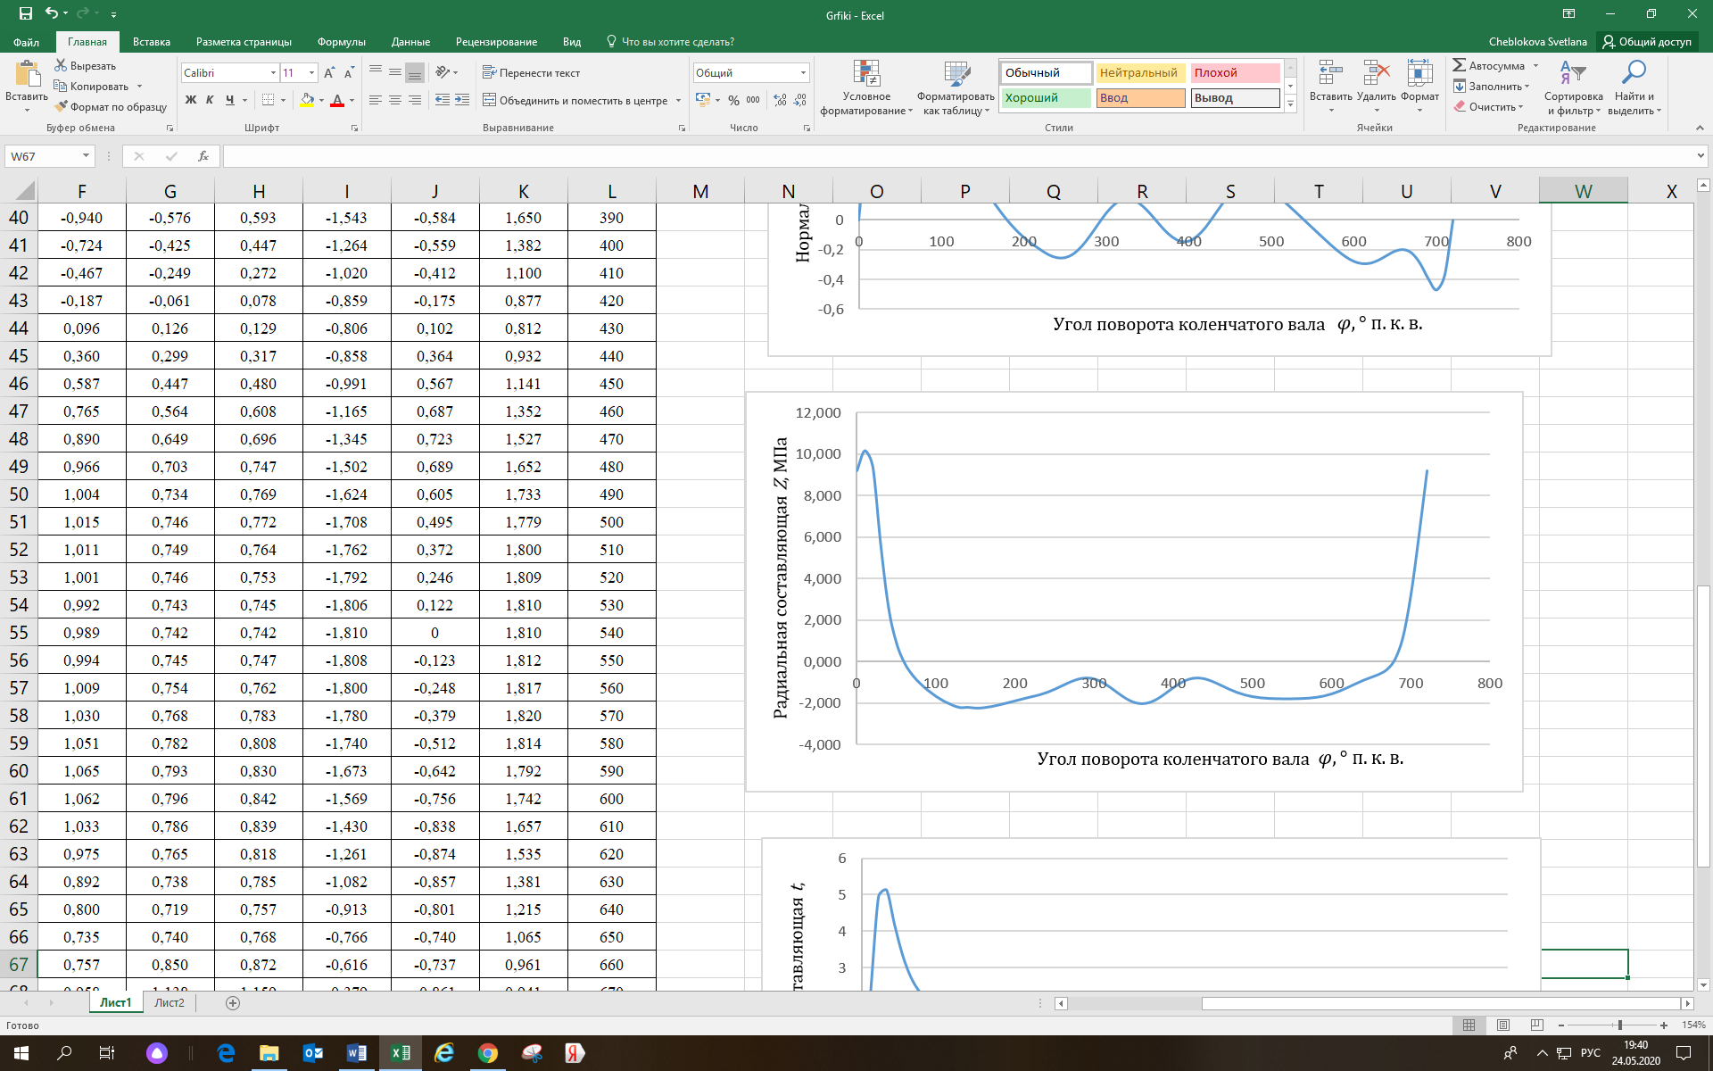Click the Decrease Decimal icon
This screenshot has height=1071, width=1713.
point(800,100)
